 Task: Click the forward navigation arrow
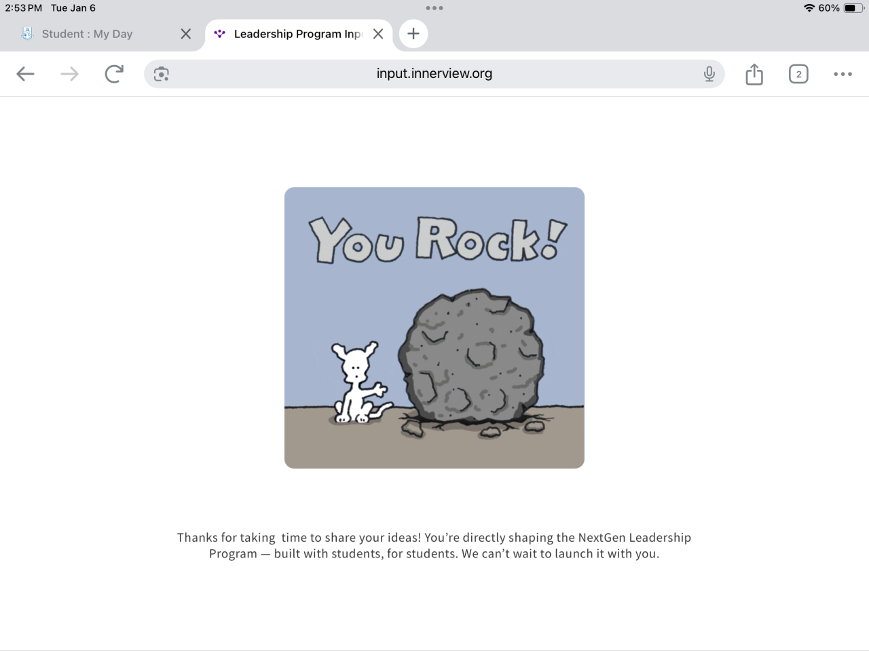click(x=69, y=74)
